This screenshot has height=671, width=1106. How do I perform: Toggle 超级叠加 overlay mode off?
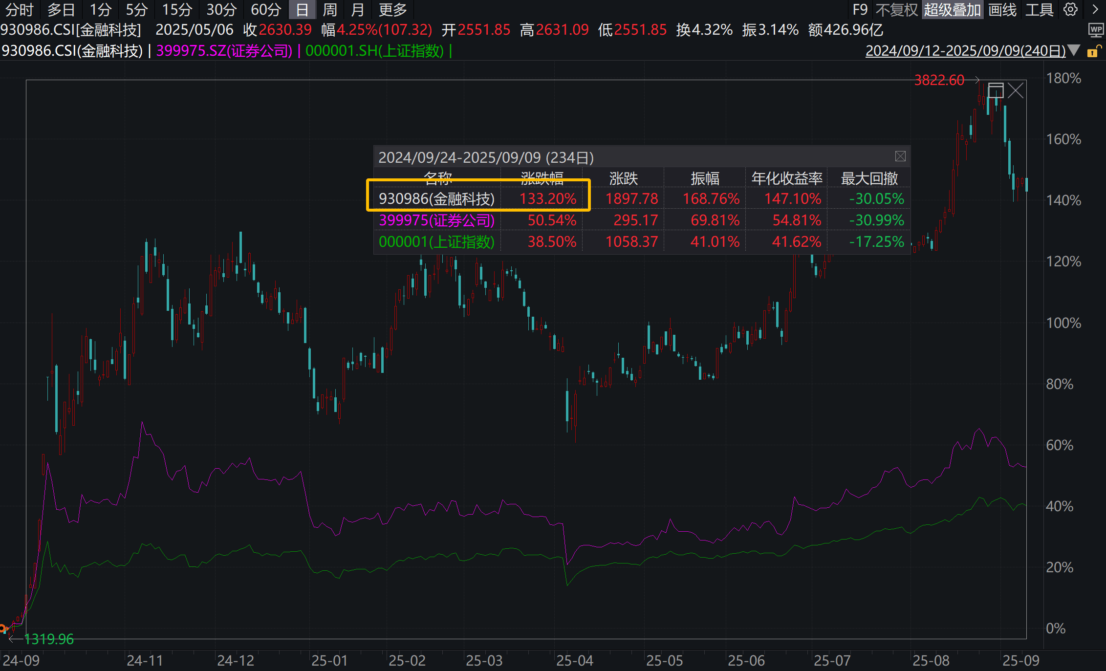pyautogui.click(x=952, y=10)
